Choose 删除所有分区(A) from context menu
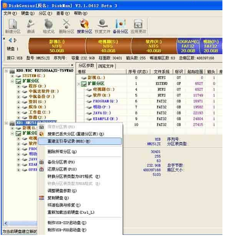This screenshot has width=227, height=236. tap(80, 152)
